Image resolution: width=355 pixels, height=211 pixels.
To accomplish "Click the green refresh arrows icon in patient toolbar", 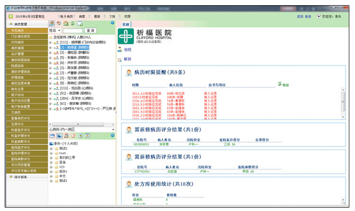I will point(73,24).
